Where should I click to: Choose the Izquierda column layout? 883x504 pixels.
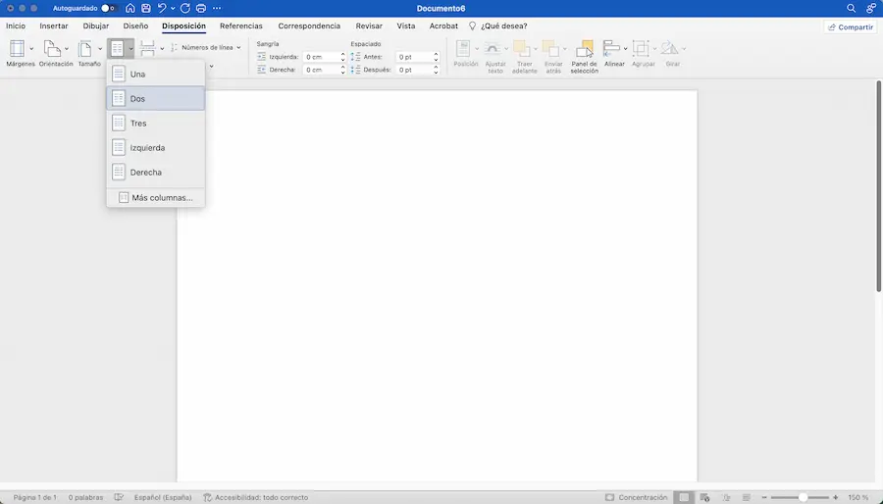[155, 148]
